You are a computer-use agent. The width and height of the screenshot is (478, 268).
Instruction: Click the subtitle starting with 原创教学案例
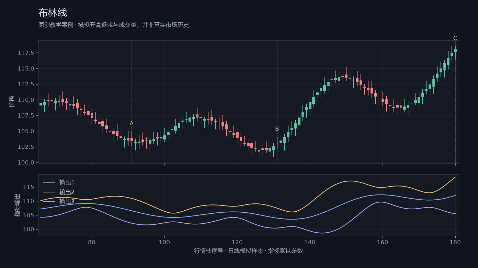(x=114, y=25)
